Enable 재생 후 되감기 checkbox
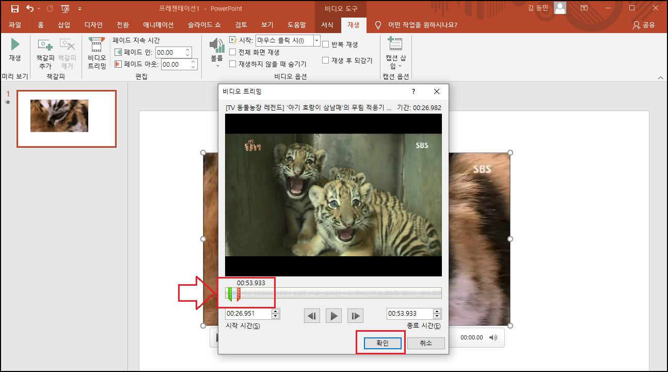The image size is (668, 372). [326, 60]
